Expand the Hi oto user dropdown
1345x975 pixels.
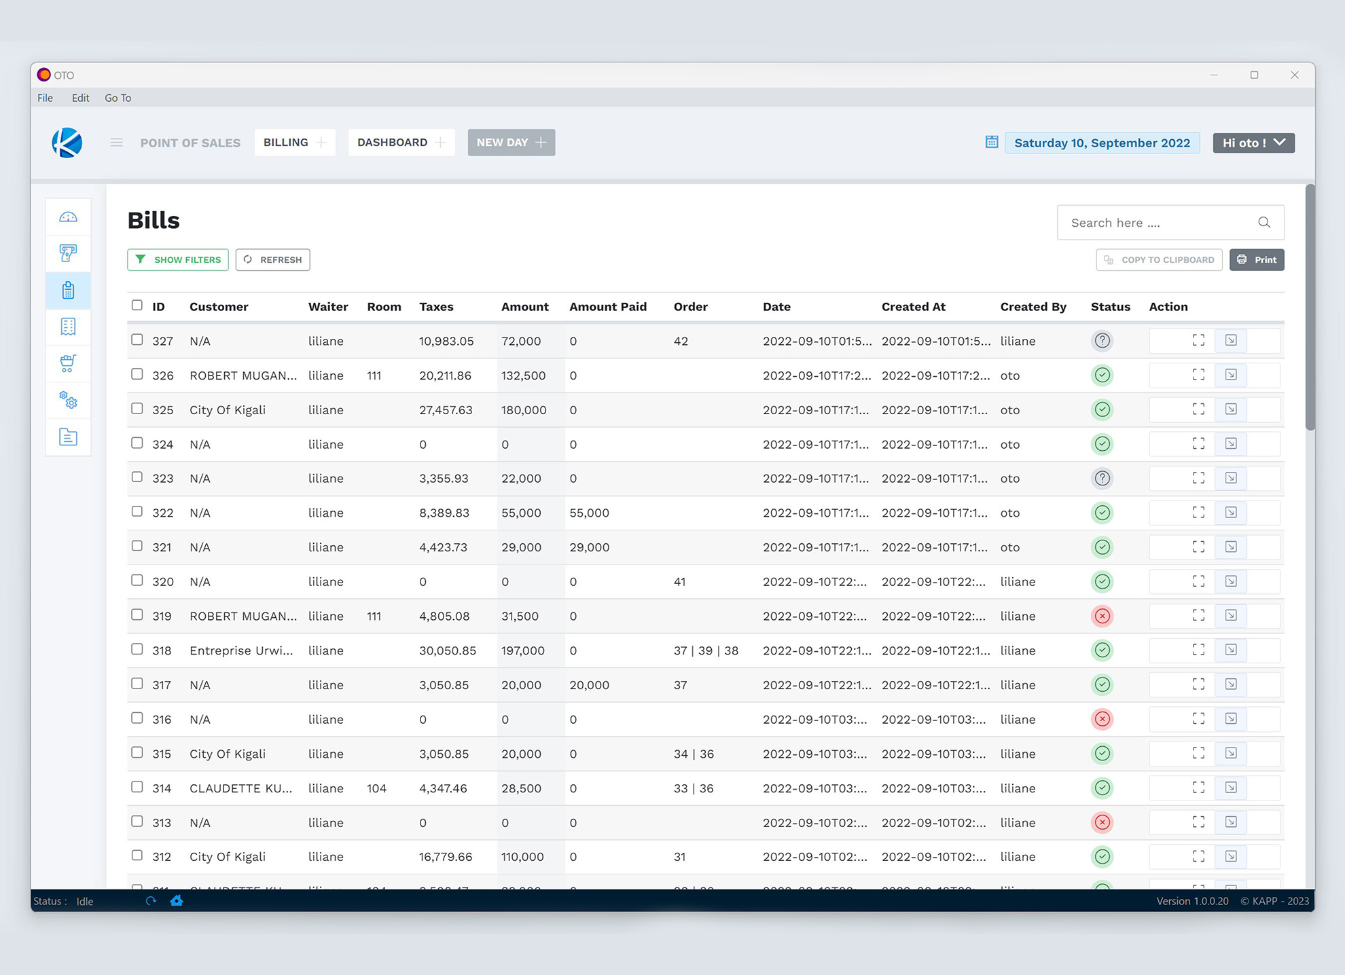point(1253,143)
